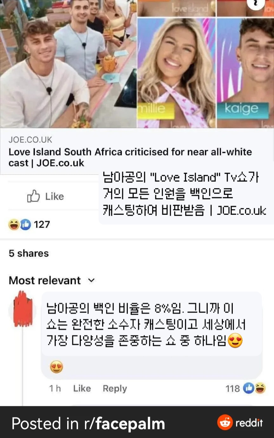The width and height of the screenshot is (274, 438).
Task: Reply to the Korean comment
Action: (115, 389)
